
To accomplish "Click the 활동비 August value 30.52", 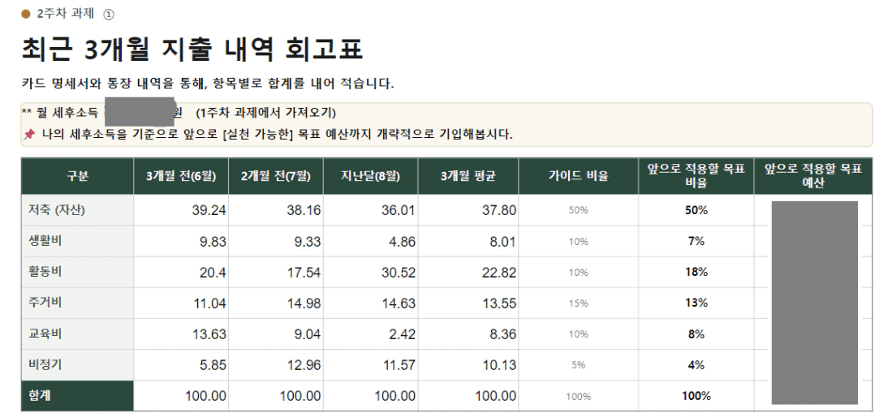I will coord(397,273).
